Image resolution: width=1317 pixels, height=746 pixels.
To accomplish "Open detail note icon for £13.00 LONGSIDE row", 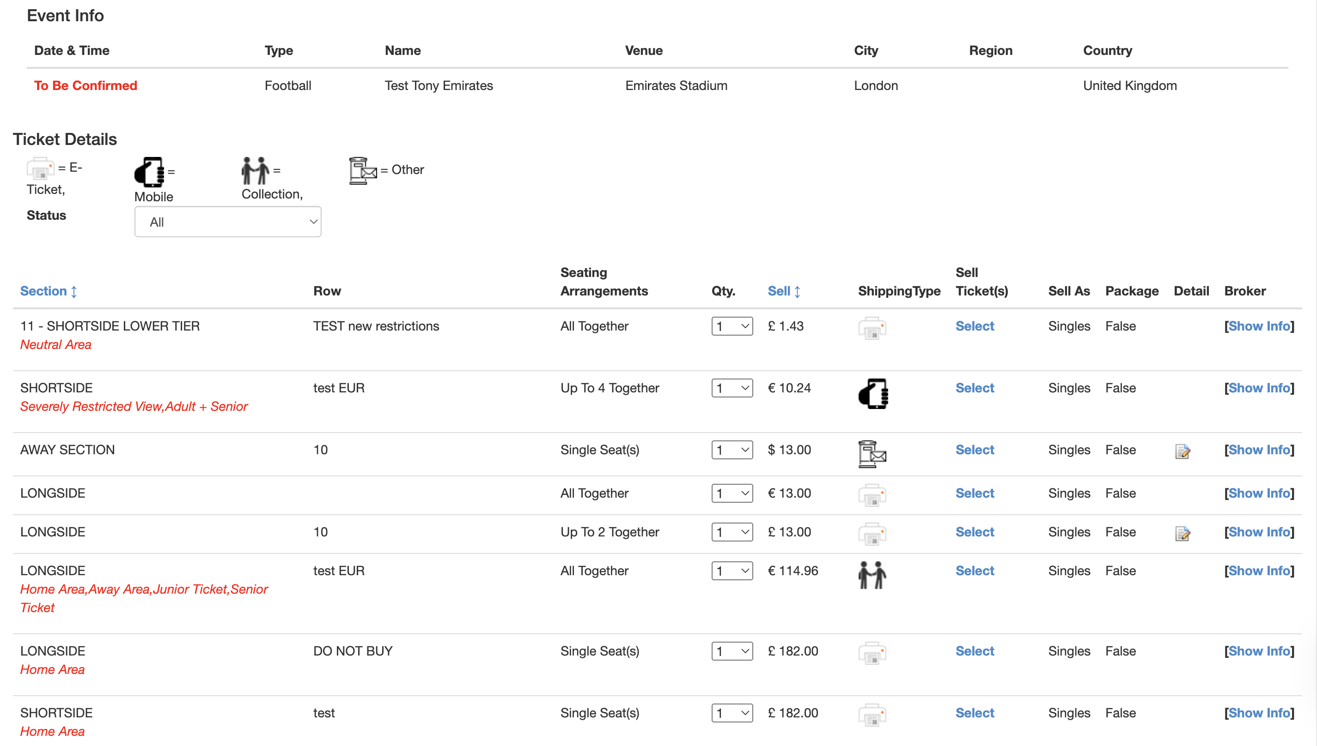I will point(1182,533).
